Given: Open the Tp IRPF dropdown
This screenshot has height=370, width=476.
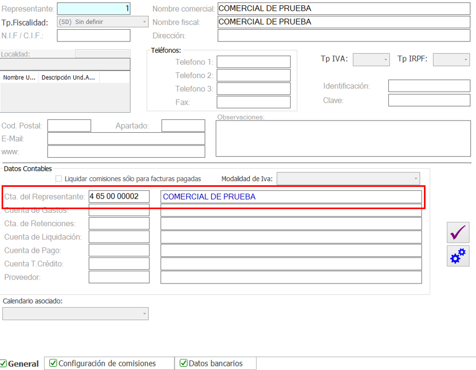Looking at the screenshot, I should click(451, 59).
